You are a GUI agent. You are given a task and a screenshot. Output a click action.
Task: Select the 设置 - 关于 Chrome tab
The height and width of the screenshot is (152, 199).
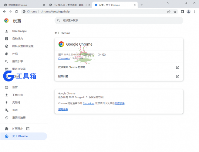[115, 5]
